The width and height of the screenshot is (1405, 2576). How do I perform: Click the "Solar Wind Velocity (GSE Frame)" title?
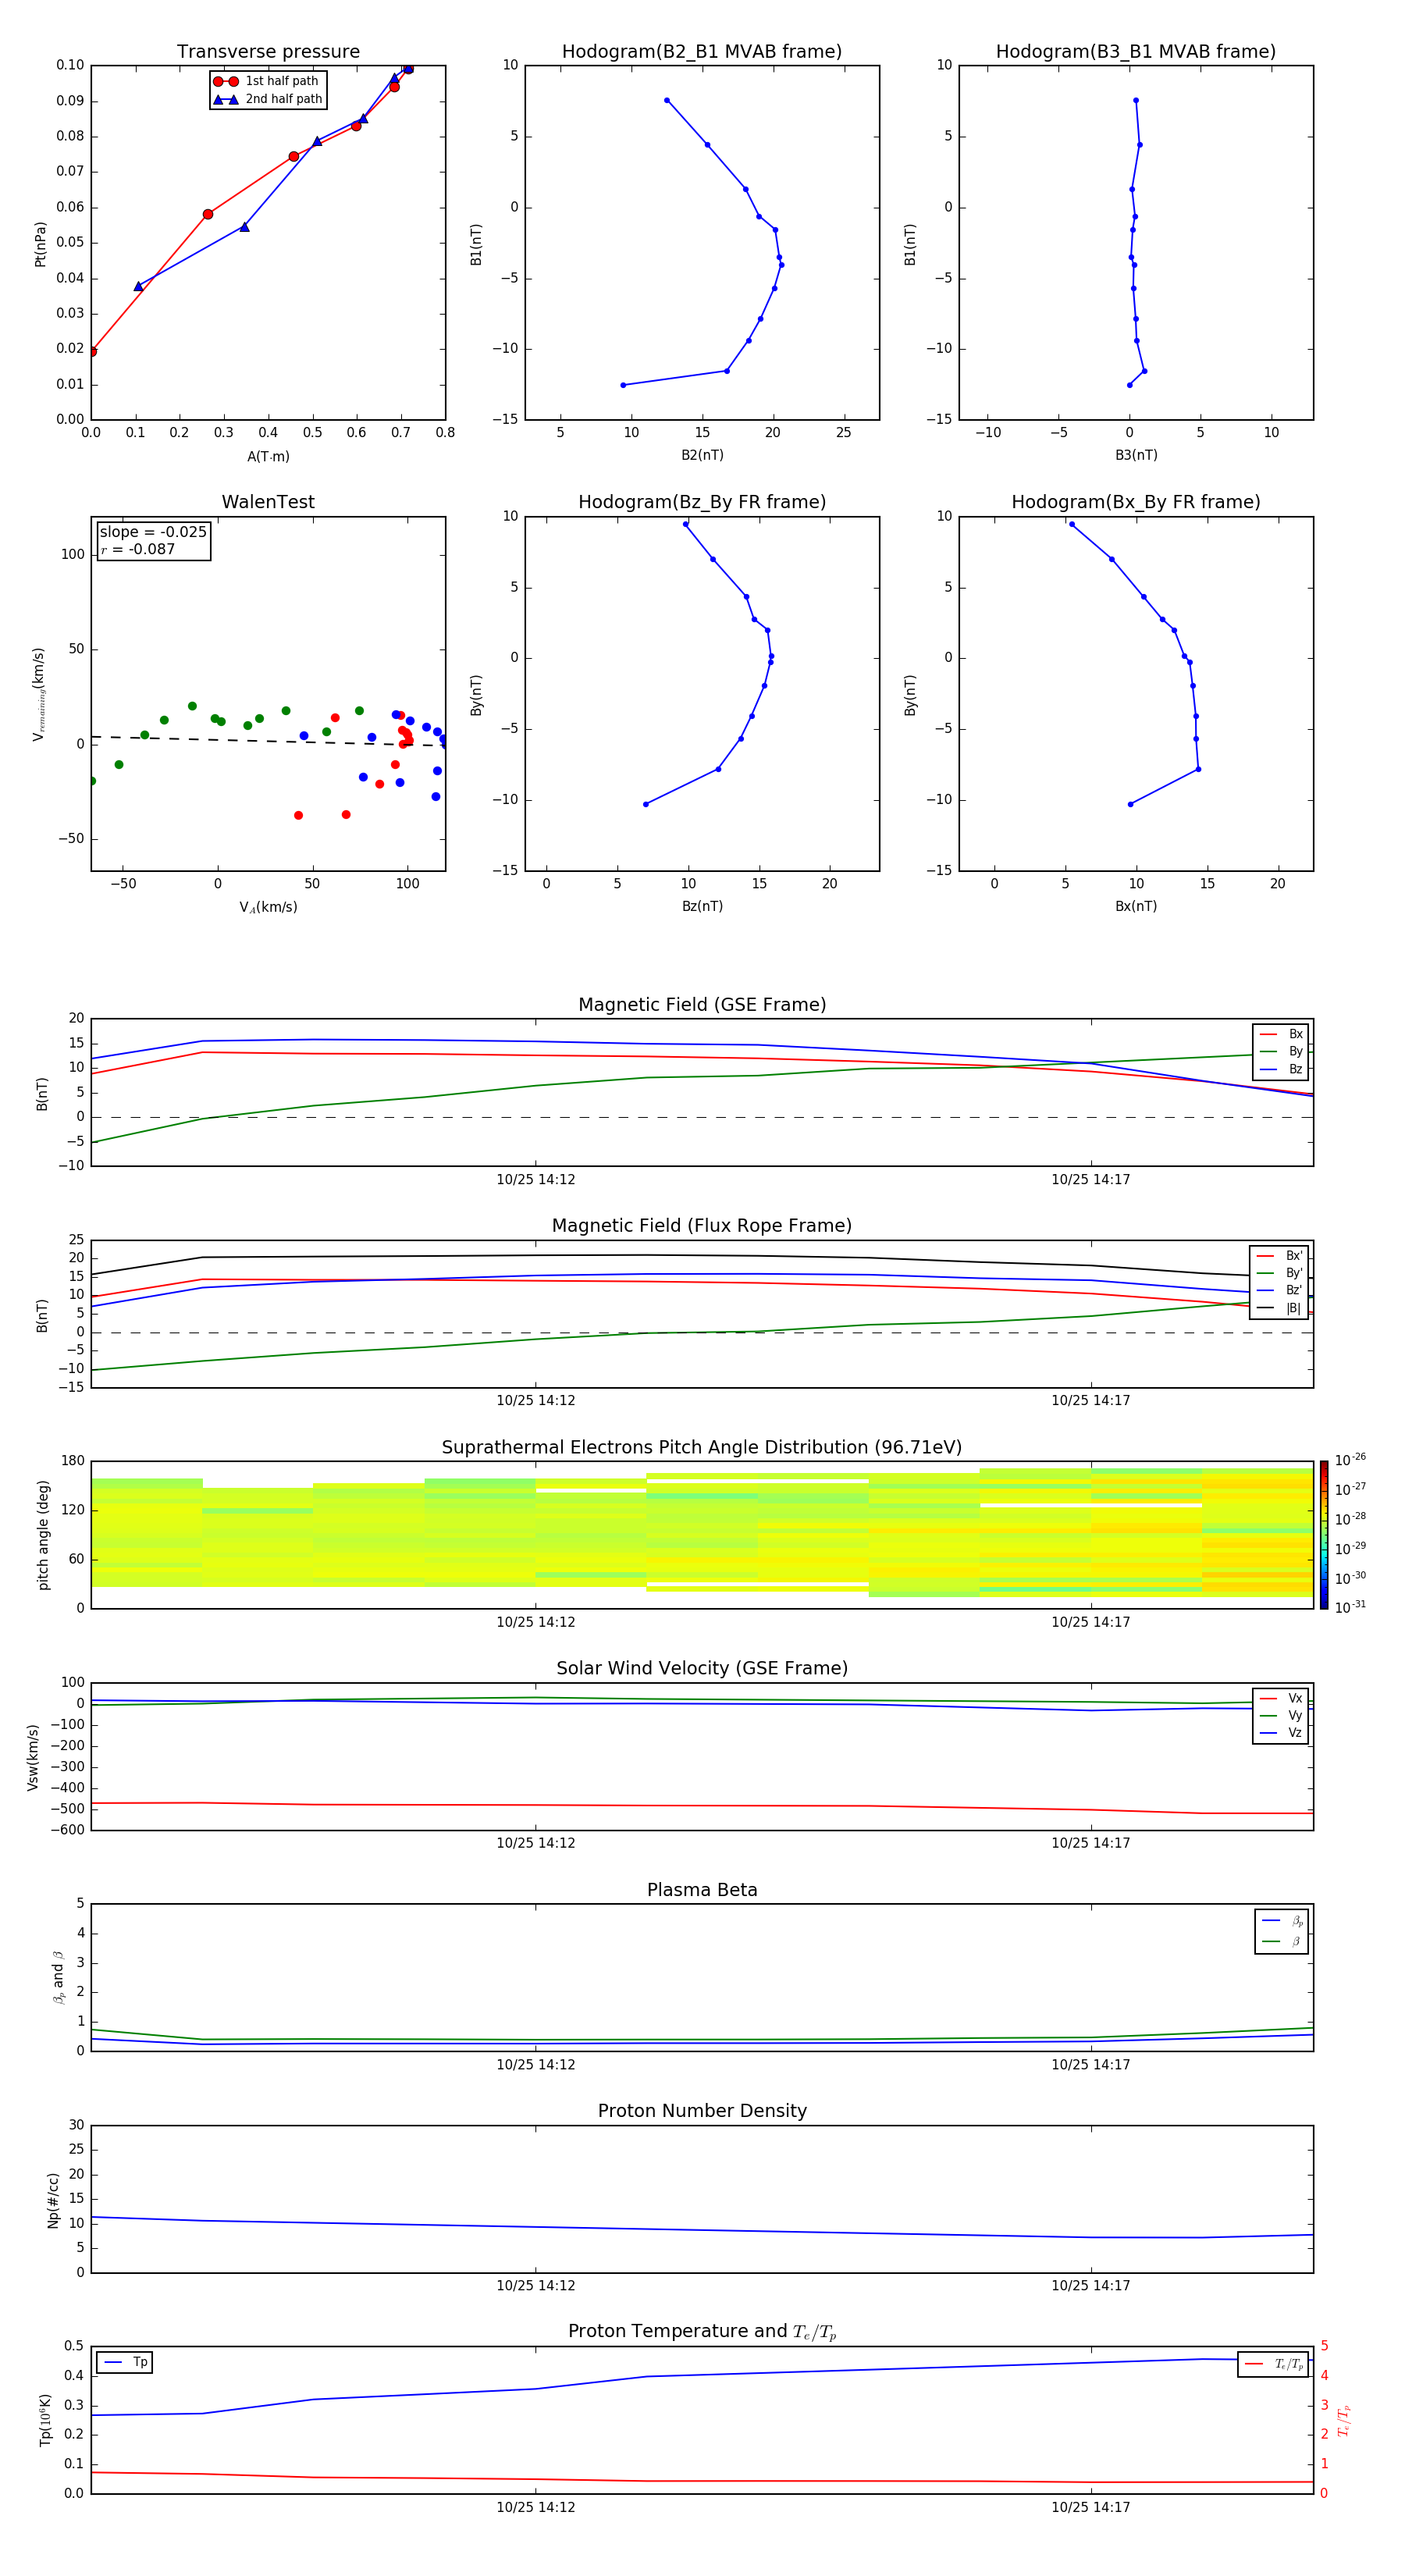pos(702,1669)
